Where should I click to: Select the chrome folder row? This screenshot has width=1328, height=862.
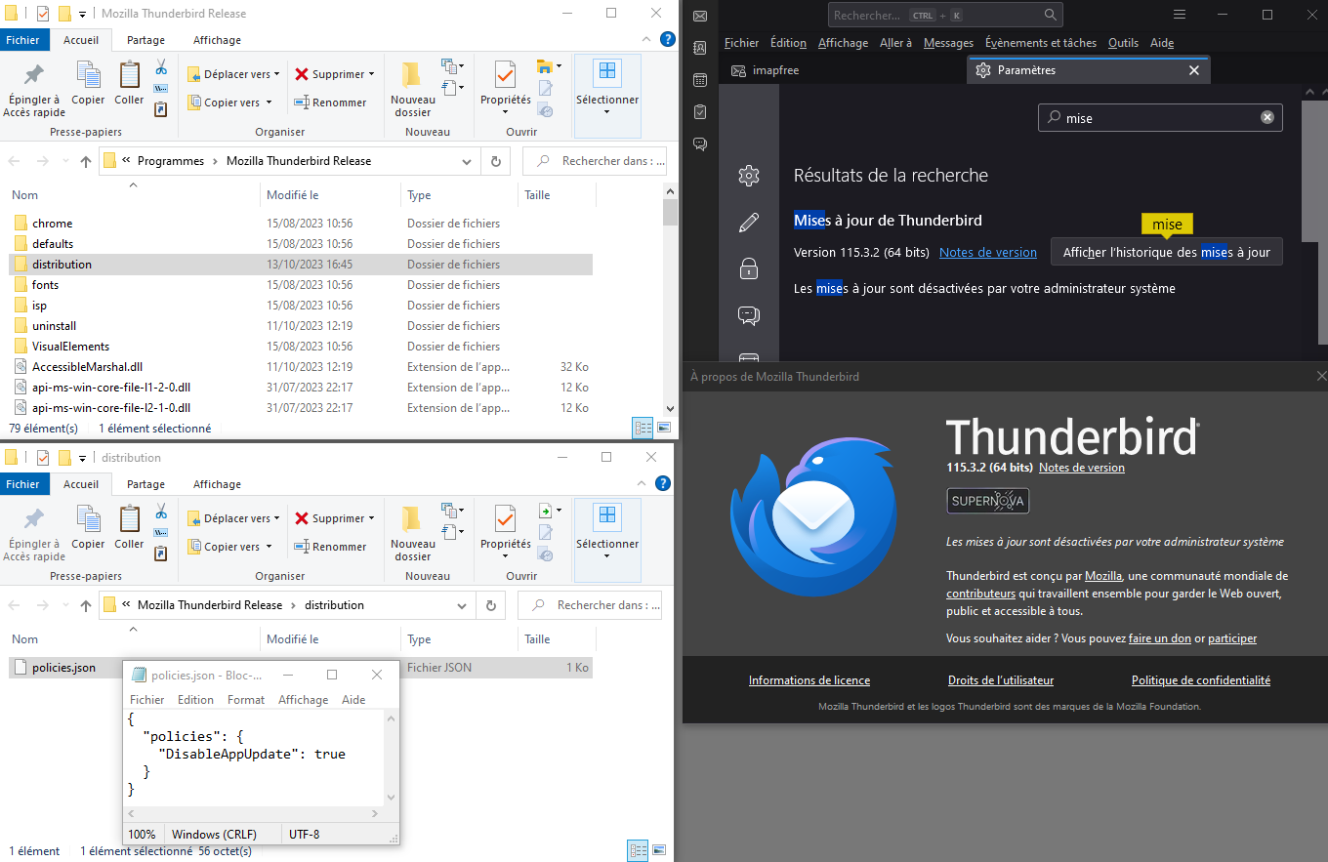point(301,224)
